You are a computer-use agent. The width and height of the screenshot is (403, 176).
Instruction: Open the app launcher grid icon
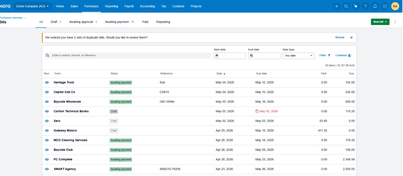(385, 6)
